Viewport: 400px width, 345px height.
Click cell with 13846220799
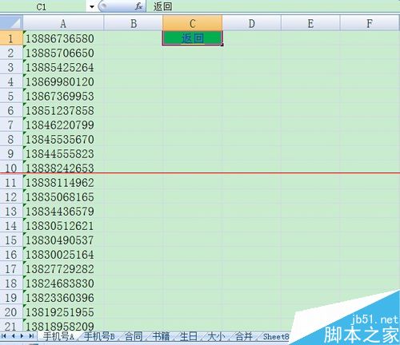(63, 125)
